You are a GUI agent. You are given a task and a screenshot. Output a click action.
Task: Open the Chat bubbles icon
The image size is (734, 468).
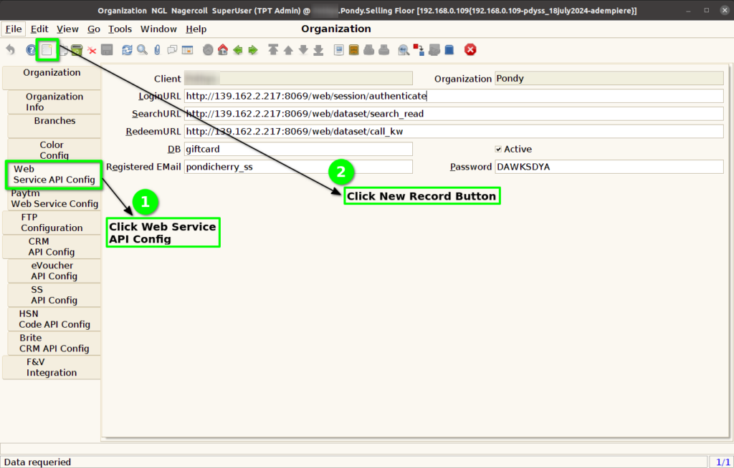coord(172,49)
